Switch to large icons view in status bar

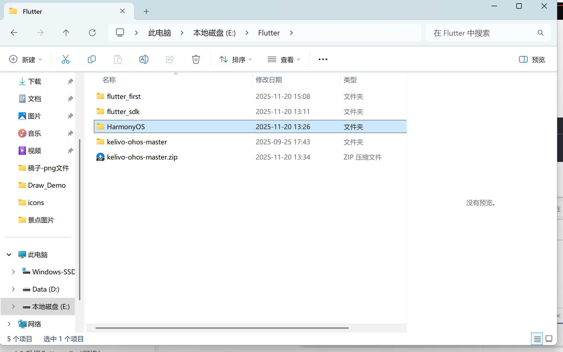(549, 339)
